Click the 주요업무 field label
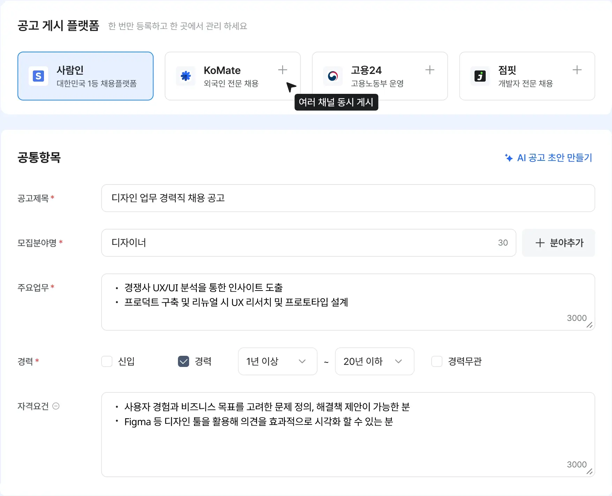This screenshot has height=496, width=612. (33, 287)
